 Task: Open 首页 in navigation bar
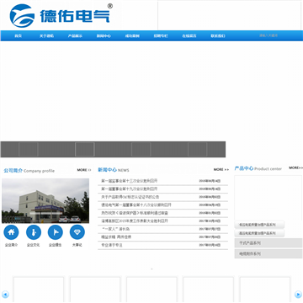[19, 36]
